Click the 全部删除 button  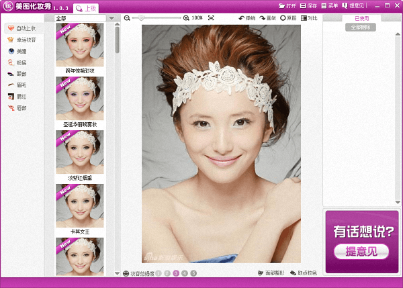click(361, 28)
